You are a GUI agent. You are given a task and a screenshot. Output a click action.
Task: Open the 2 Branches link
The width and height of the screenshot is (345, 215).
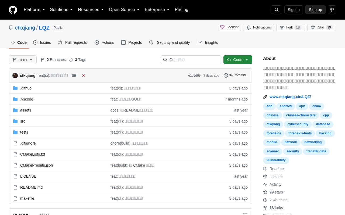(x=53, y=60)
